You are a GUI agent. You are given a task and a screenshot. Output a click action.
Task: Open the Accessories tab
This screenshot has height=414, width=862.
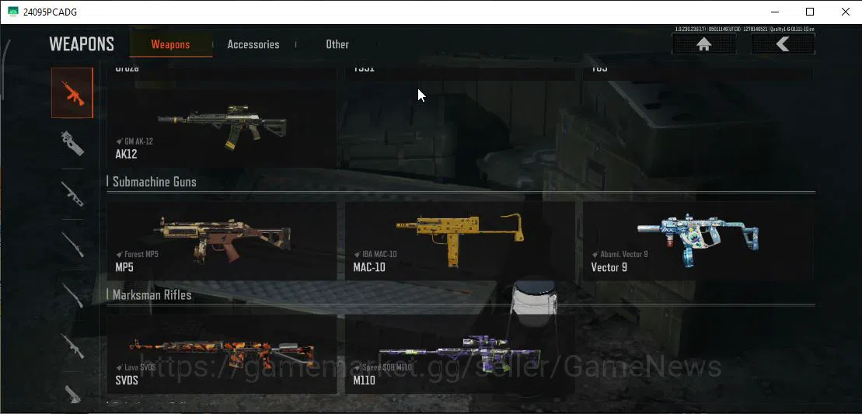(x=253, y=44)
